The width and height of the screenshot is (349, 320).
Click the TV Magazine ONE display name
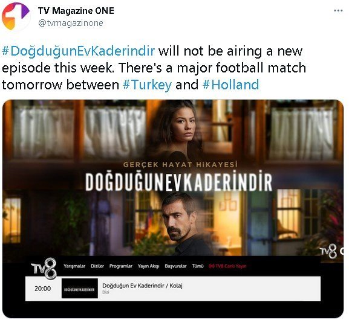click(76, 11)
